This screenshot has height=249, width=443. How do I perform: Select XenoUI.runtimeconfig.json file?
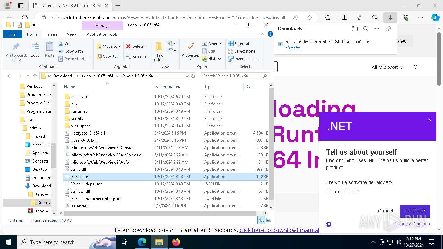point(166,199)
